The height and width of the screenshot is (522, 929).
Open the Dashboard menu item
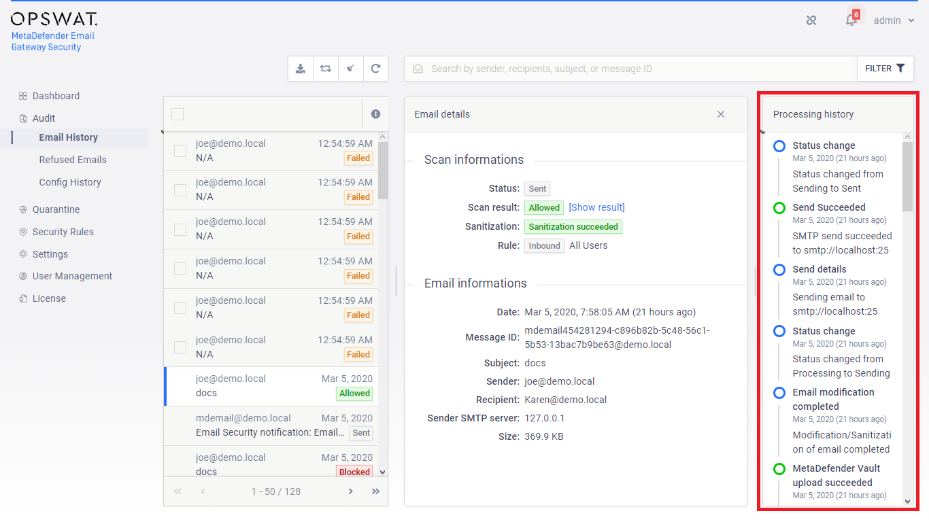pyautogui.click(x=56, y=96)
